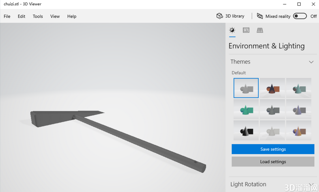Viewport: 319px width, 192px height.
Task: Open the File menu
Action: 7,16
